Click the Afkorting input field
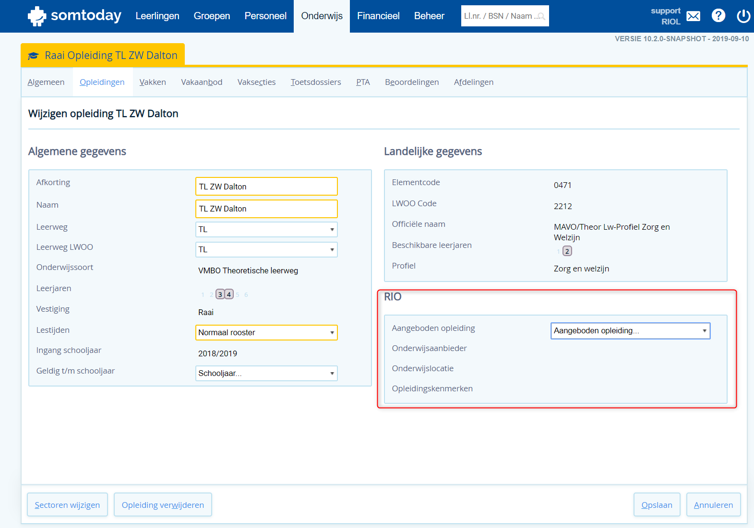Image resolution: width=754 pixels, height=528 pixels. tap(266, 187)
